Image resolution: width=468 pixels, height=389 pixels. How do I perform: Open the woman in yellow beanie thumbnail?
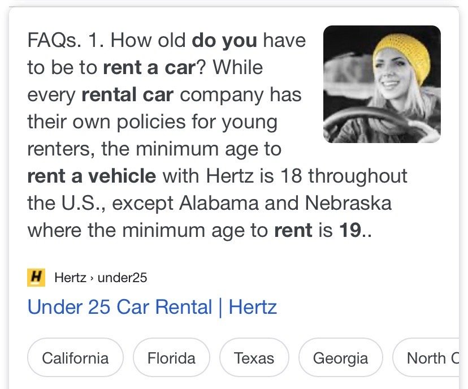[x=382, y=84]
